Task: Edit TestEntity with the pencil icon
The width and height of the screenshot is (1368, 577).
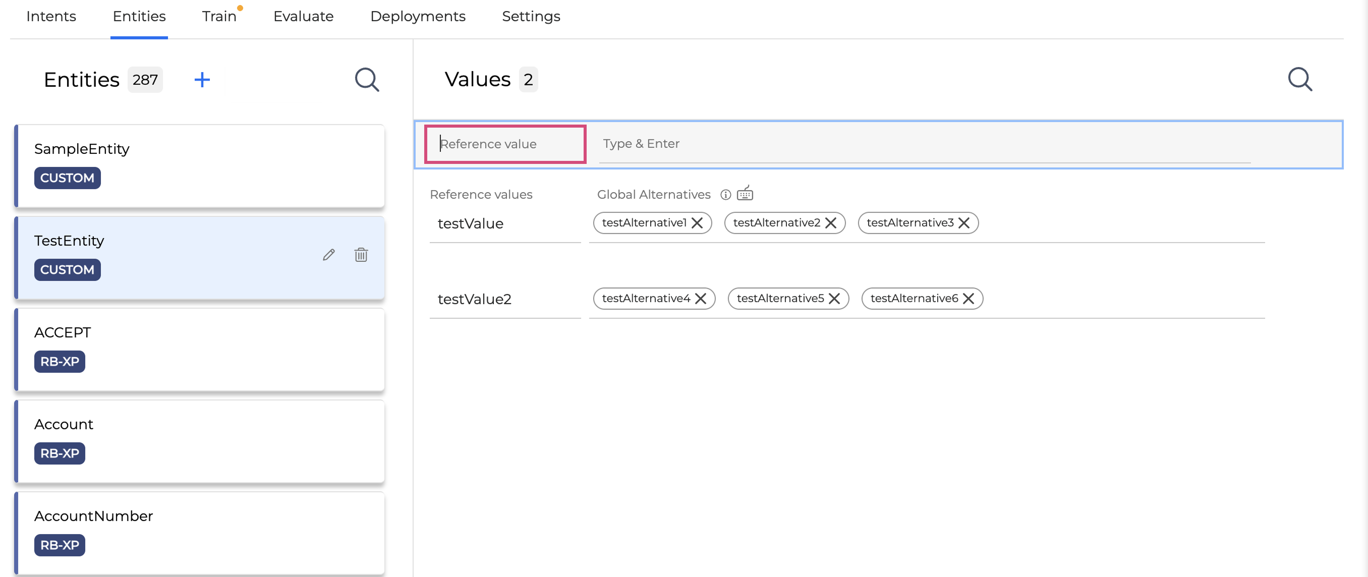Action: coord(329,255)
